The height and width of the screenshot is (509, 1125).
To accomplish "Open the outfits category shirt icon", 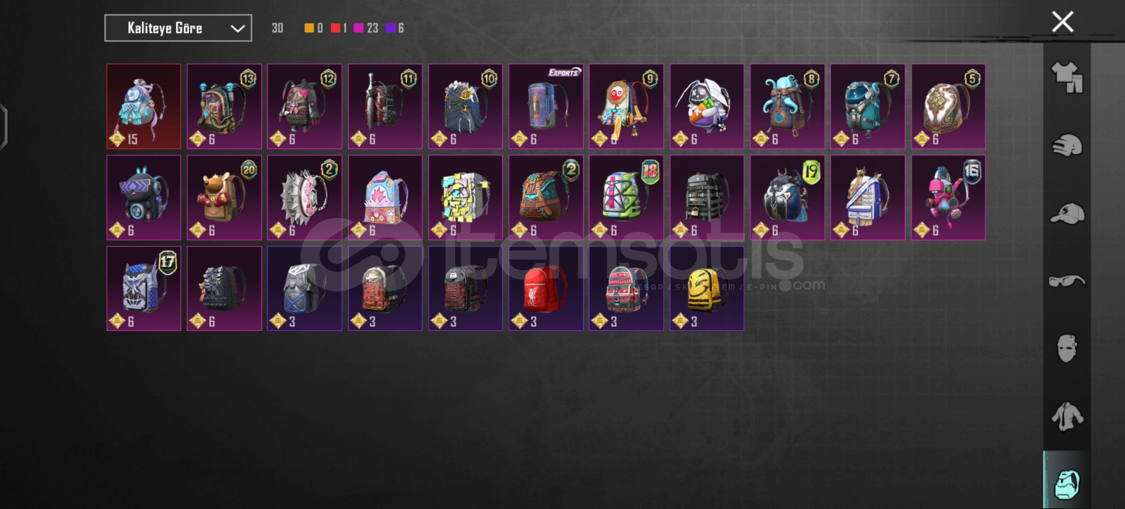I will point(1067,77).
